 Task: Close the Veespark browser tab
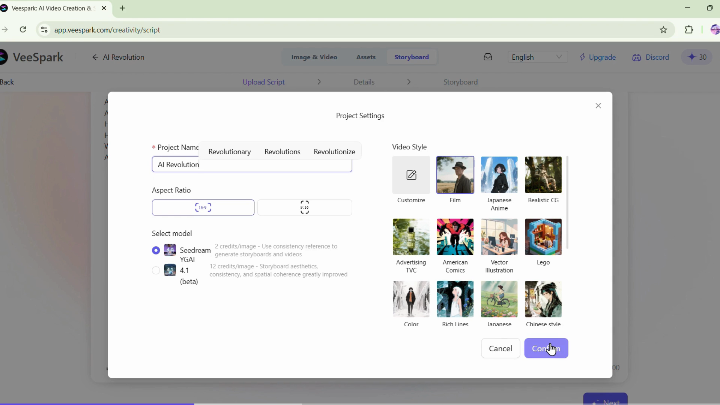[x=104, y=8]
